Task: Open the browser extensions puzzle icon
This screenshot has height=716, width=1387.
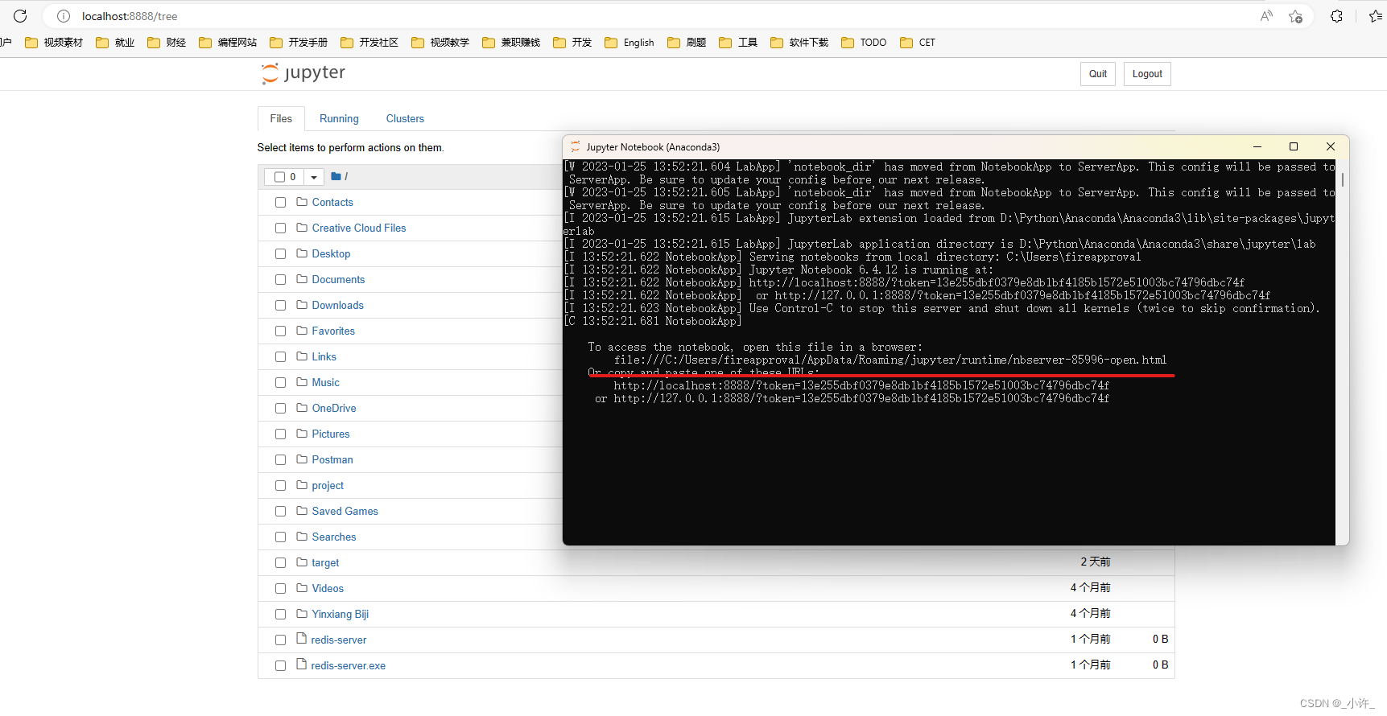Action: [x=1336, y=16]
